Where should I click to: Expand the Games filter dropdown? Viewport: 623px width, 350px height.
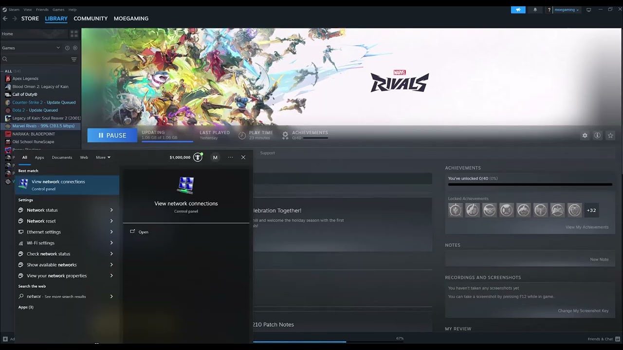pos(58,48)
